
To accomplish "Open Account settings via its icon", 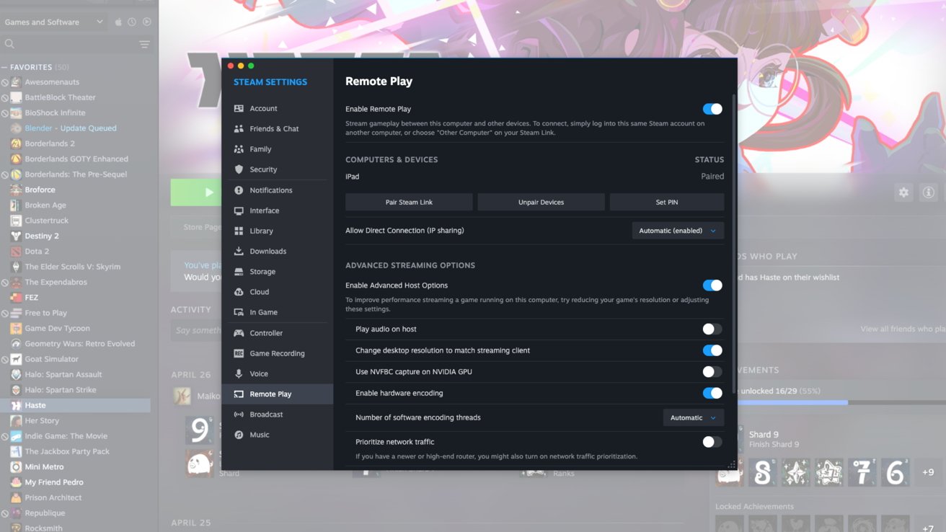I will pyautogui.click(x=239, y=108).
